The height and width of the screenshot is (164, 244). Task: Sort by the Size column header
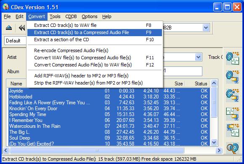(x=174, y=84)
